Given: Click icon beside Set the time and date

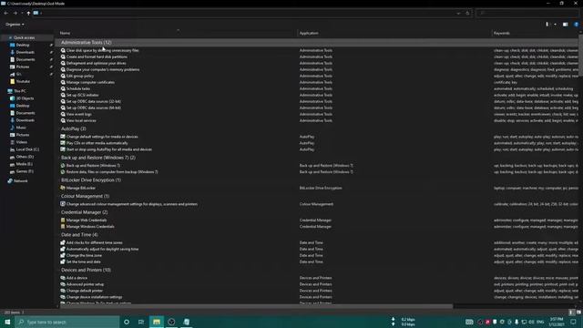Looking at the screenshot, I should coord(63,261).
